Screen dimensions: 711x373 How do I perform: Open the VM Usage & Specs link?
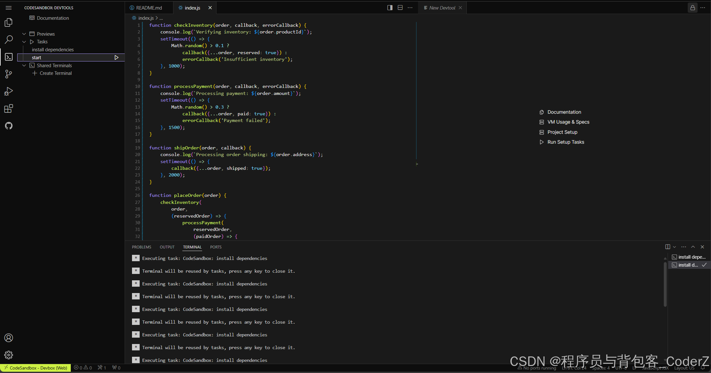coord(568,122)
